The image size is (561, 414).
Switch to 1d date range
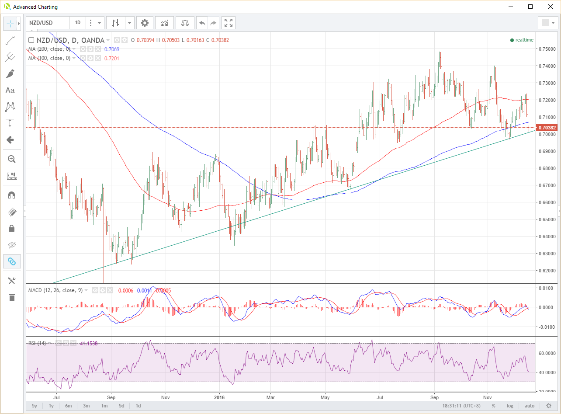pyautogui.click(x=138, y=406)
